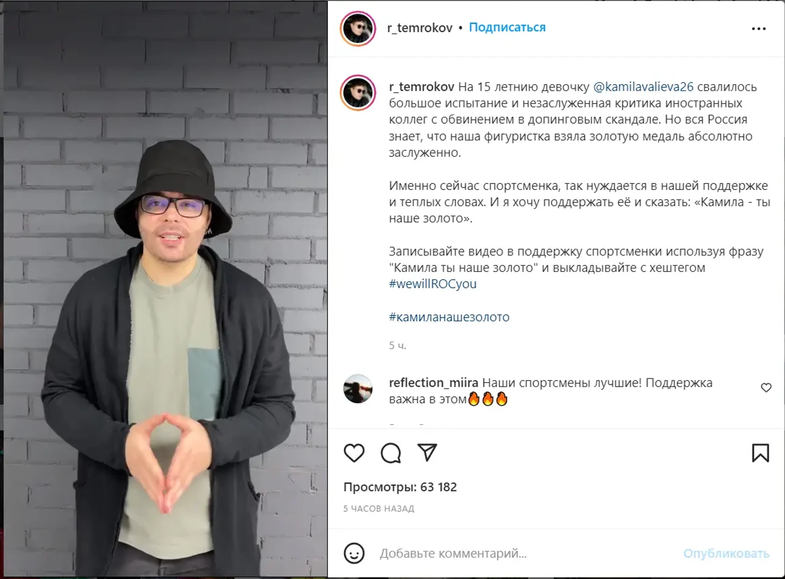Like the reflection_miira comment
Image resolution: width=785 pixels, height=579 pixels.
coord(766,387)
